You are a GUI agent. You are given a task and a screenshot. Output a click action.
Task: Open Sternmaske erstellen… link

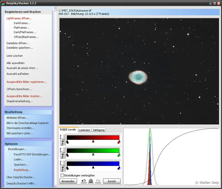[x=21, y=128]
